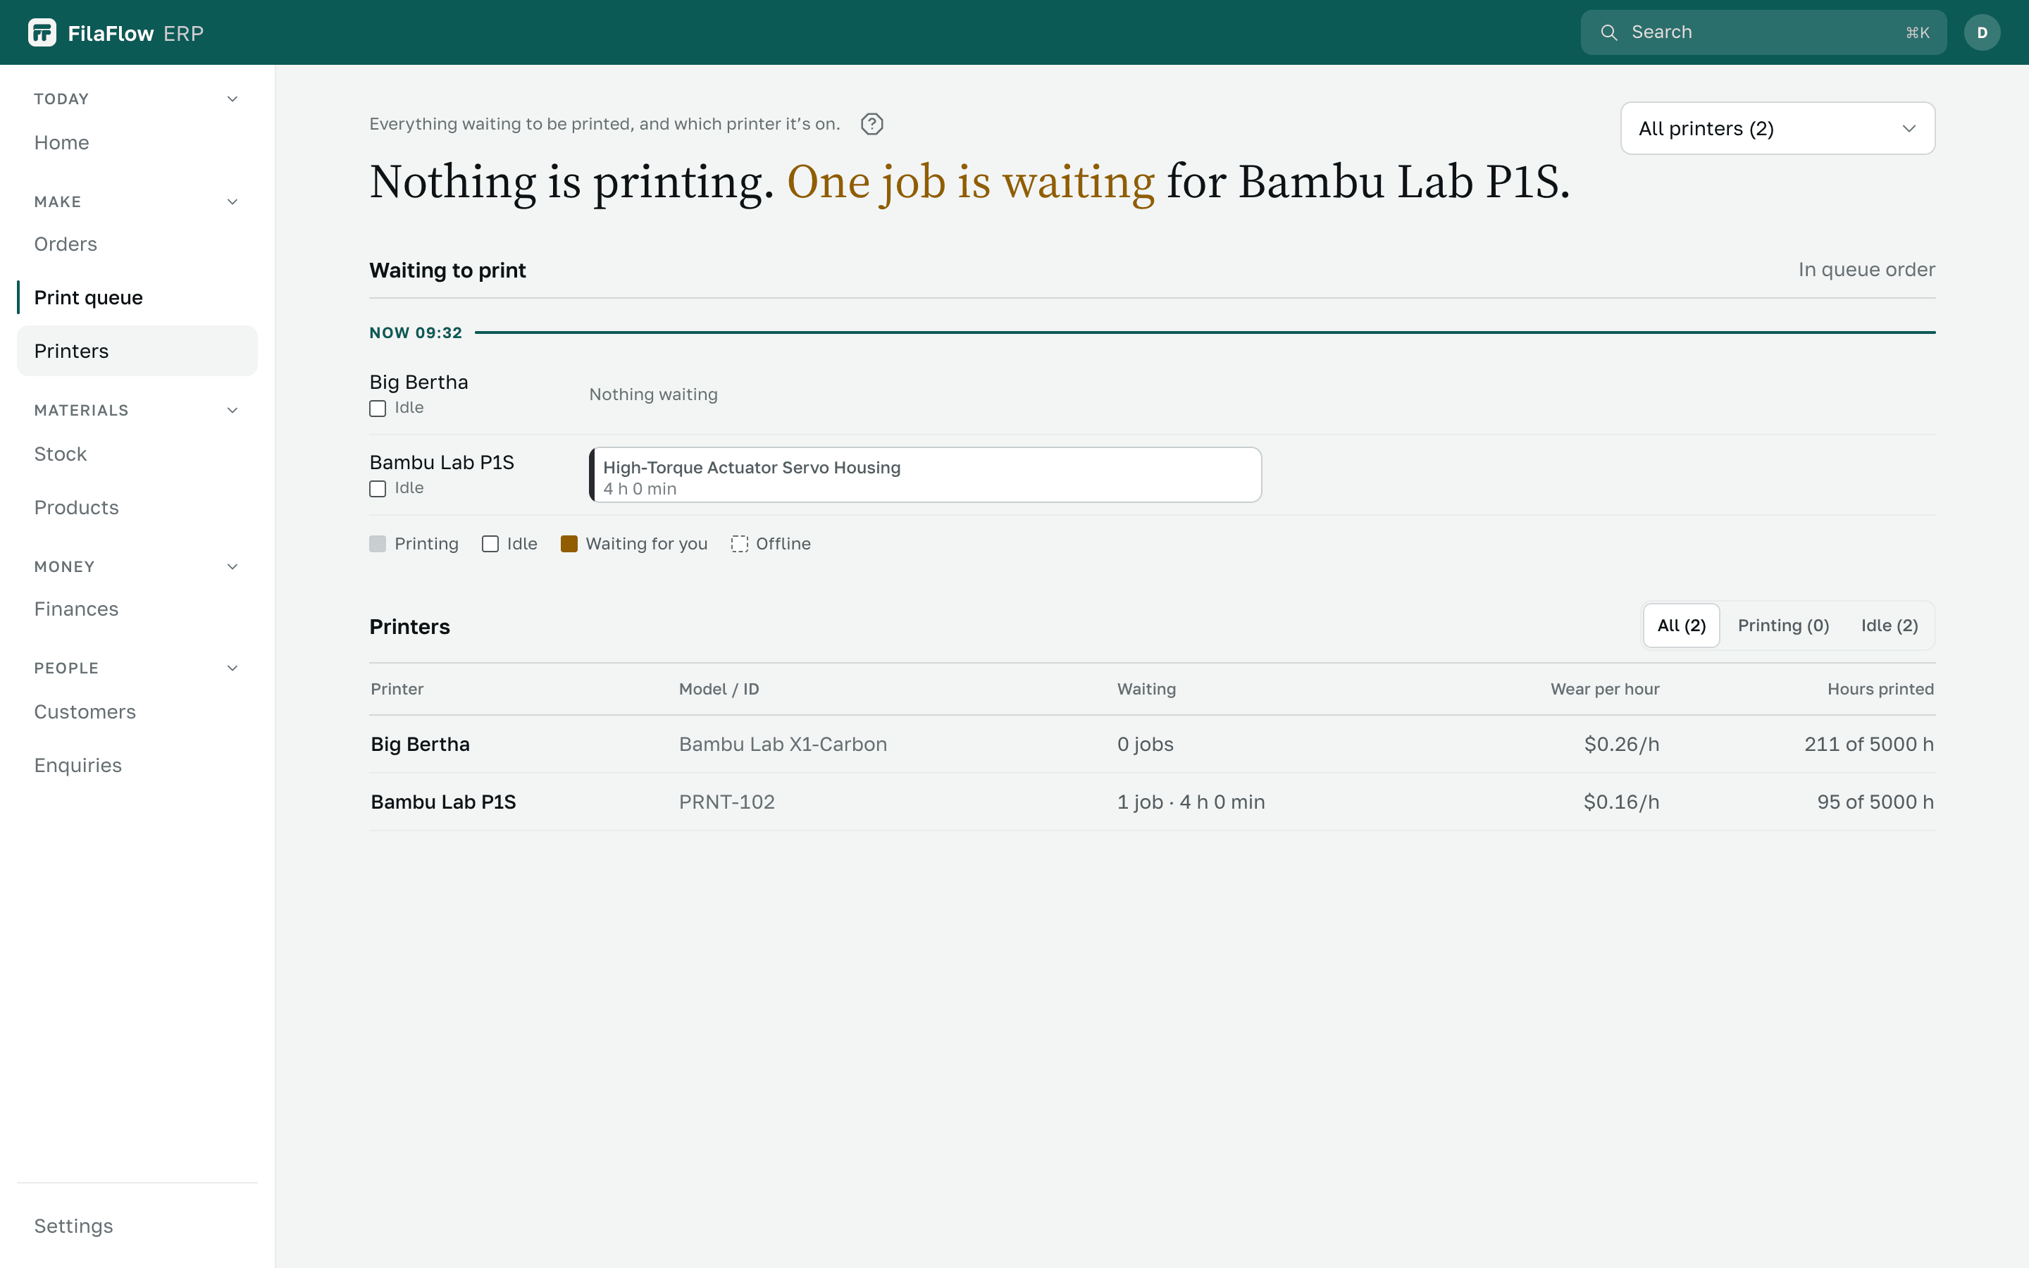Collapse the MAKE sidebar section

[232, 201]
